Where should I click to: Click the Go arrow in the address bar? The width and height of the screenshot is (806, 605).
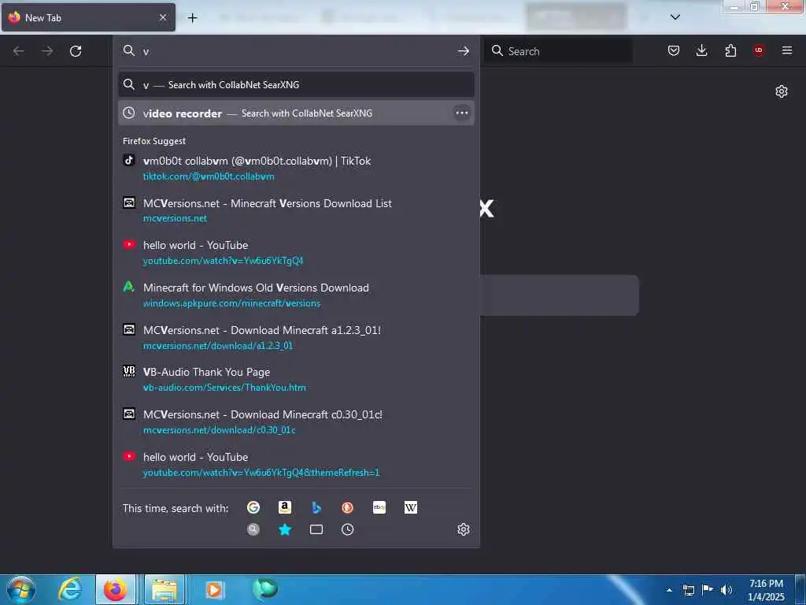tap(463, 50)
